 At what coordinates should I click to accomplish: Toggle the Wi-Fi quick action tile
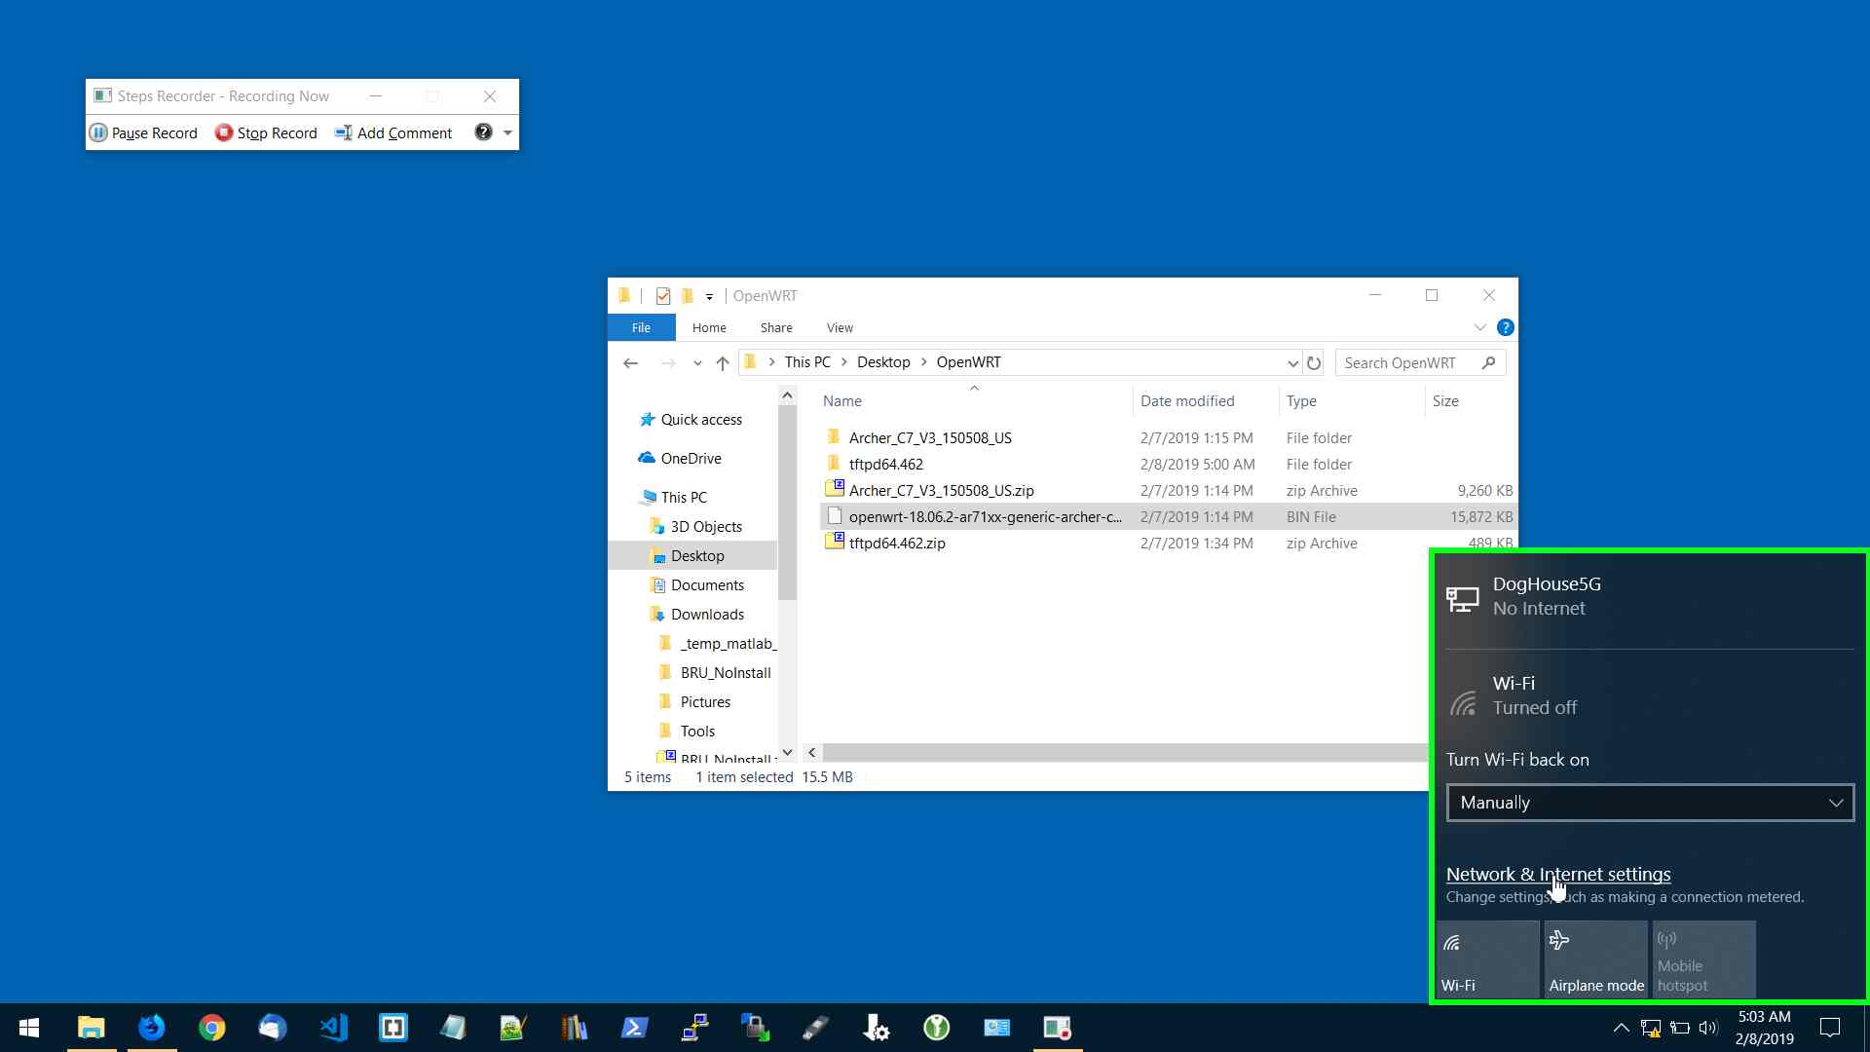pos(1487,959)
